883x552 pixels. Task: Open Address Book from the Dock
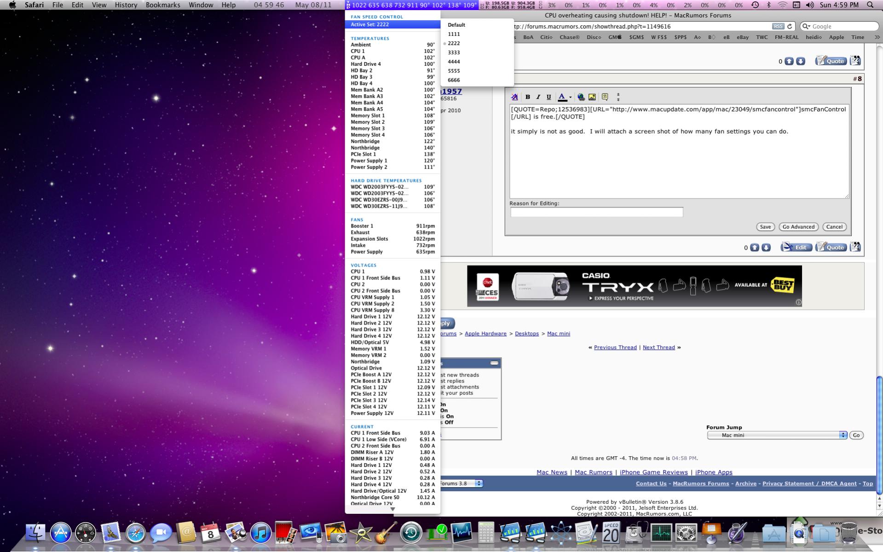(x=186, y=533)
